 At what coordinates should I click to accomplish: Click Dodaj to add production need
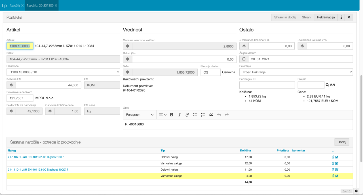tap(342, 142)
